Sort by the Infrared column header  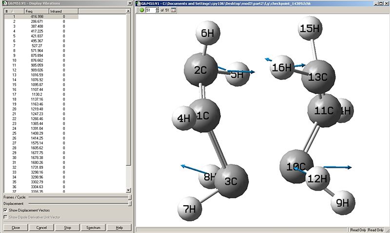64,11
